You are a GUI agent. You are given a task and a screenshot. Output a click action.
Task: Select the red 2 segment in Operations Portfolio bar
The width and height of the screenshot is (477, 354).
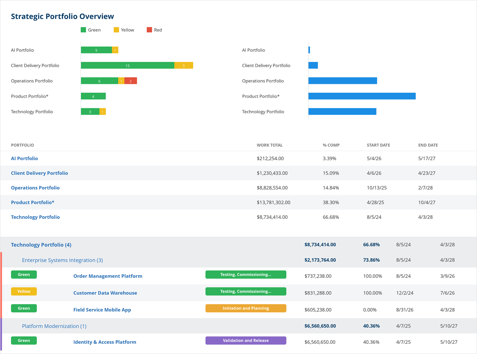click(x=131, y=81)
